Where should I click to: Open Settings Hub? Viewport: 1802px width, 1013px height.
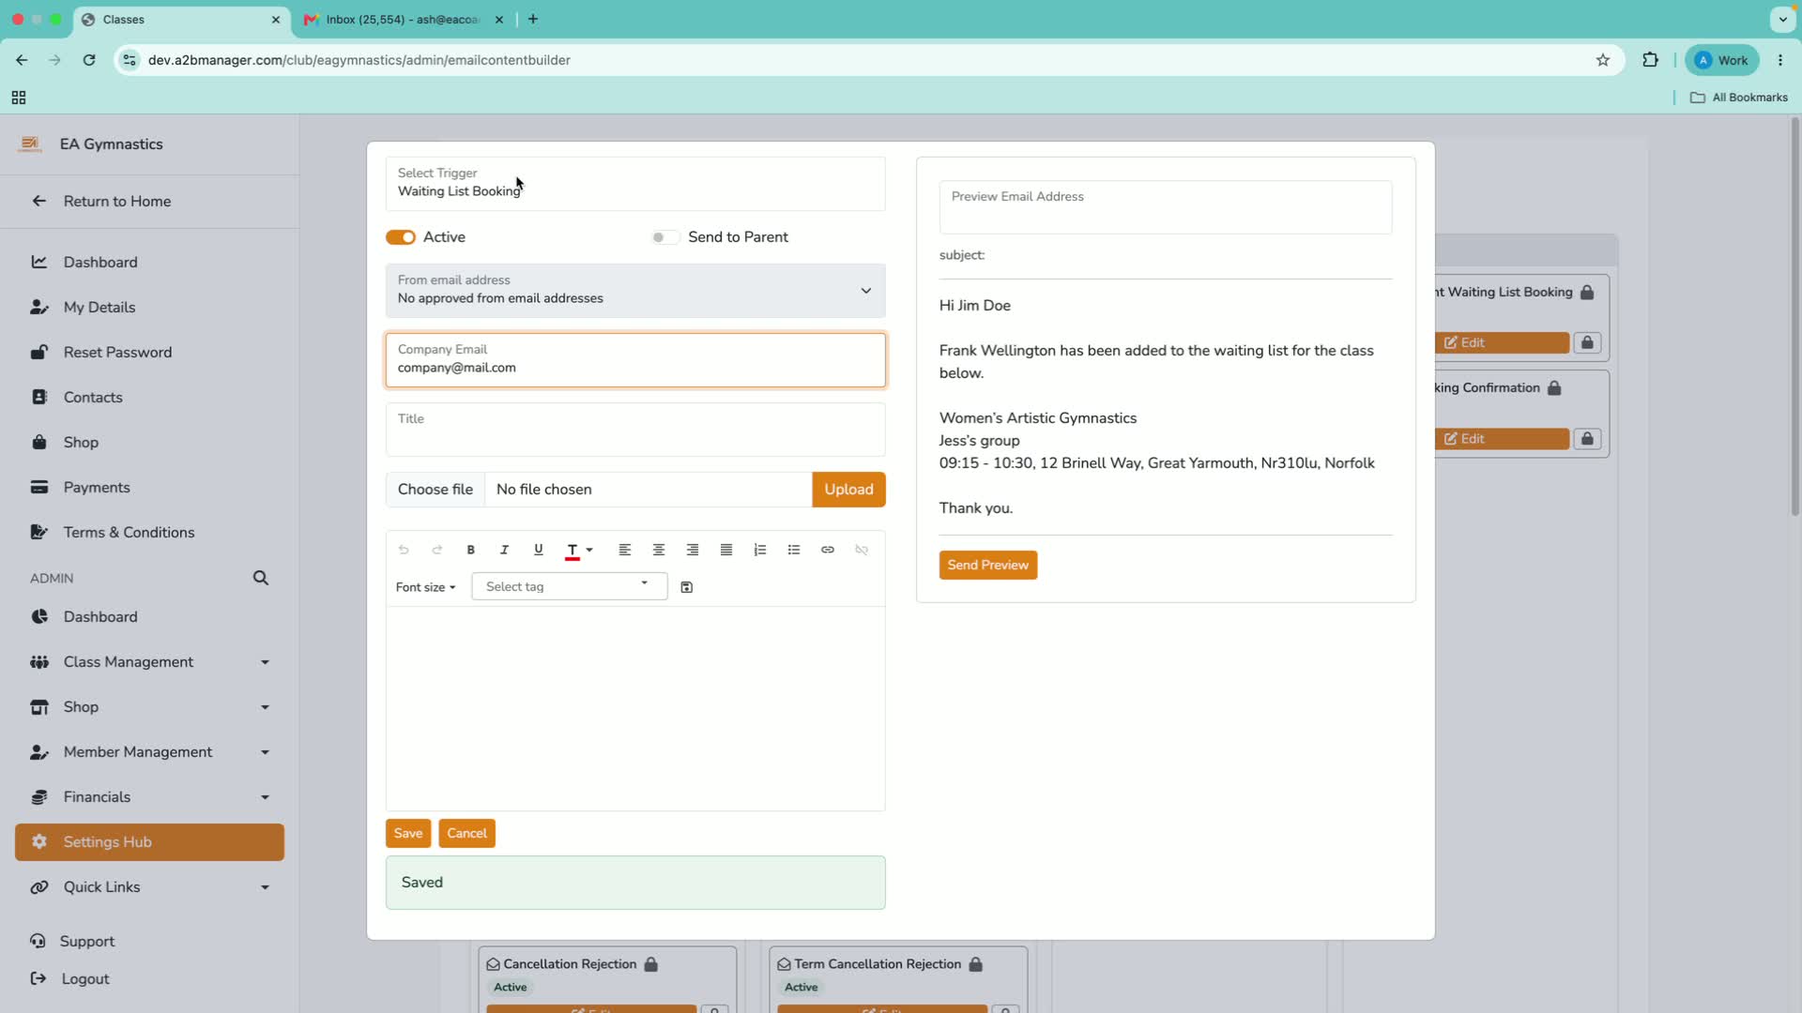tap(150, 842)
